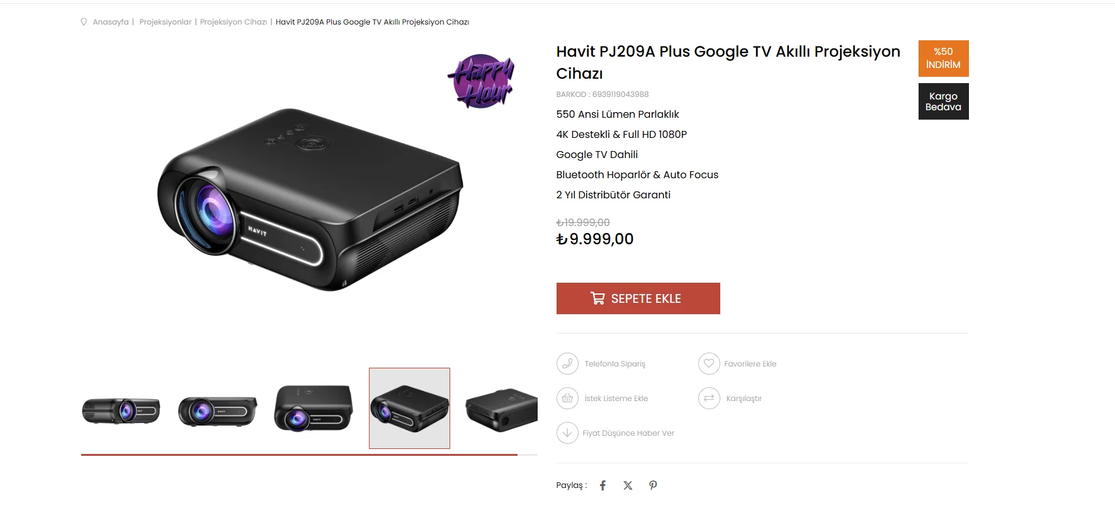
Task: Open the Anasayfa breadcrumb link
Action: pos(111,22)
